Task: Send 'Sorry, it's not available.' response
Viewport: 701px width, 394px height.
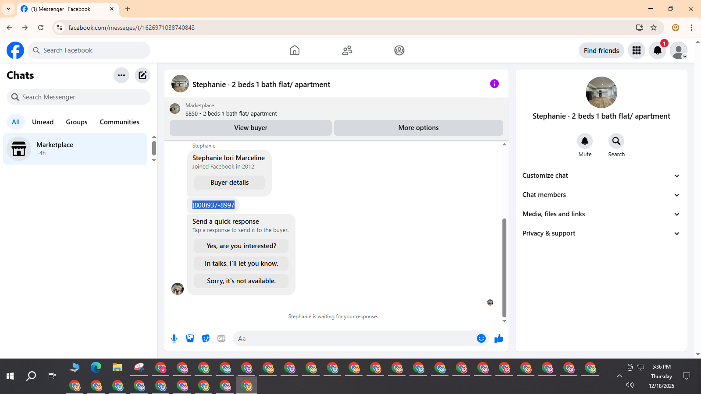Action: pos(241,281)
